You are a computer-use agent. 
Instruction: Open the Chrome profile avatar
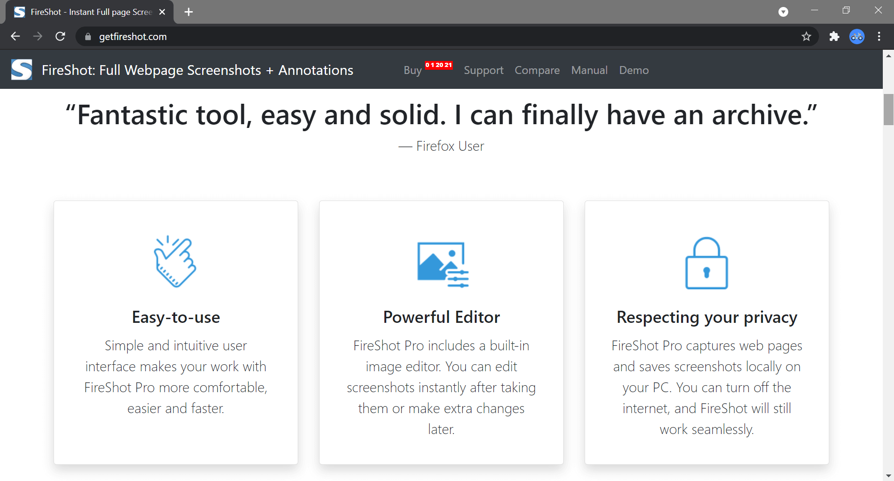coord(857,36)
